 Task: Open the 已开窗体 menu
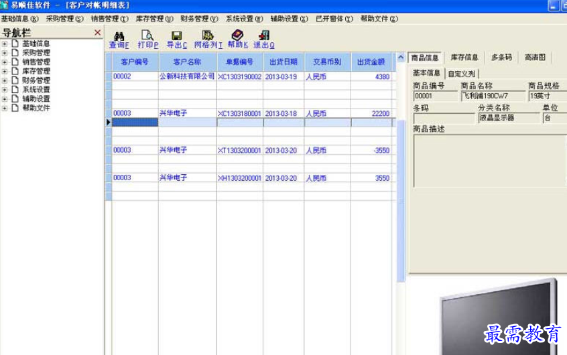[x=334, y=19]
